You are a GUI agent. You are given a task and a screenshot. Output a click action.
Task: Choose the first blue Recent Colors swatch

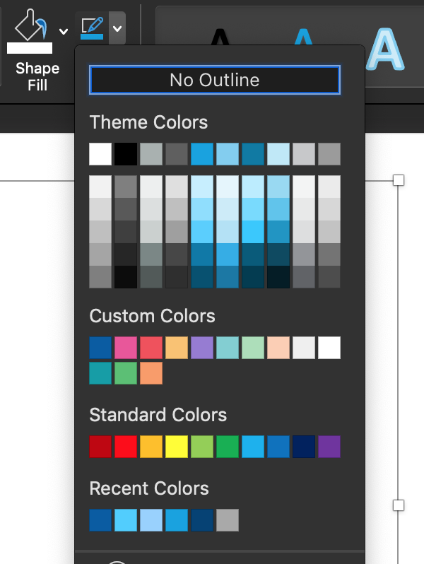click(100, 520)
